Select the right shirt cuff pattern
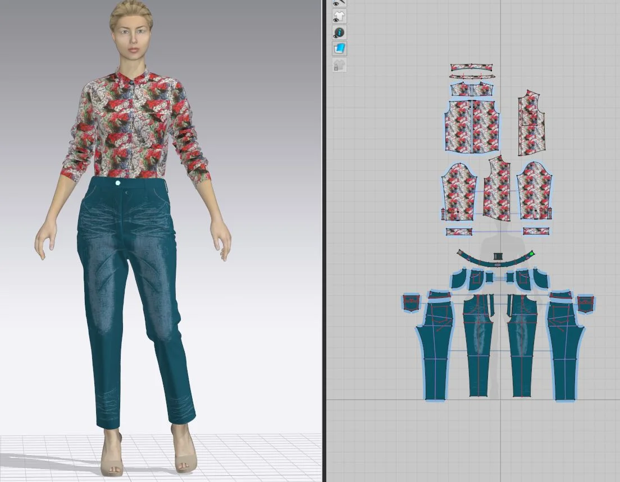Image resolution: width=620 pixels, height=482 pixels. tap(536, 231)
